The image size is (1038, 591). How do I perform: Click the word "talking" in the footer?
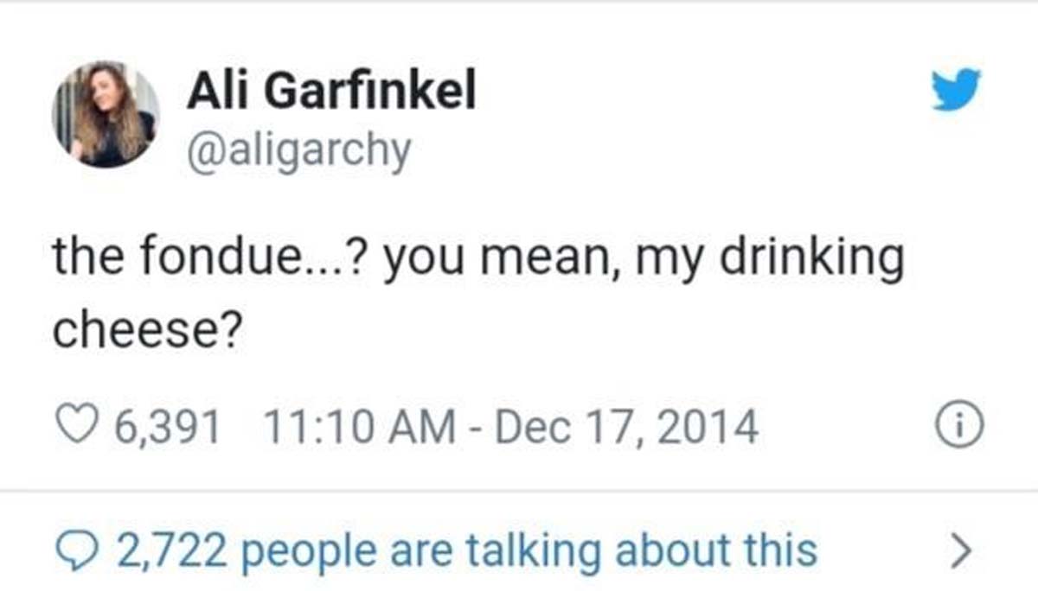point(530,550)
